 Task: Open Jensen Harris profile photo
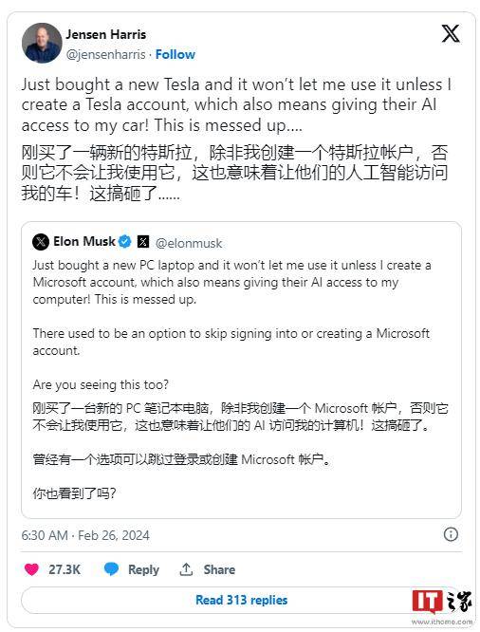pyautogui.click(x=42, y=43)
